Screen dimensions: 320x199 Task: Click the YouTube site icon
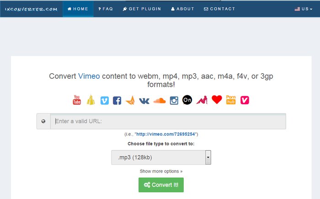(77, 100)
